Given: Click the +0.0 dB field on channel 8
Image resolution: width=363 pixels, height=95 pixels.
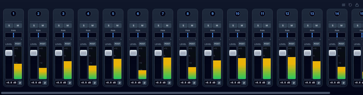Looking at the screenshot, I should click(x=185, y=83).
